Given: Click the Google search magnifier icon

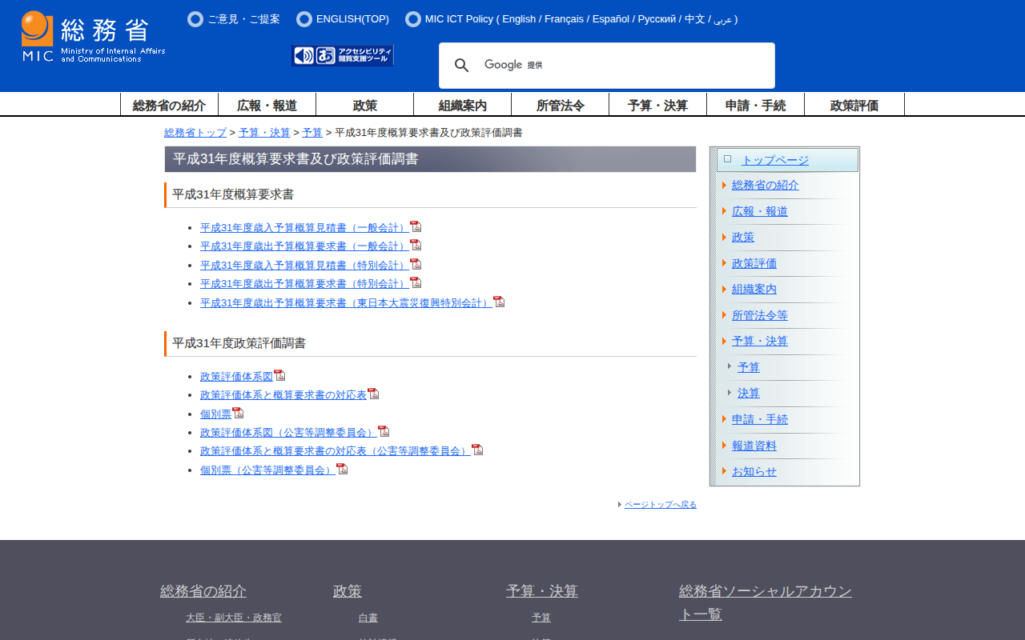Looking at the screenshot, I should coord(461,66).
